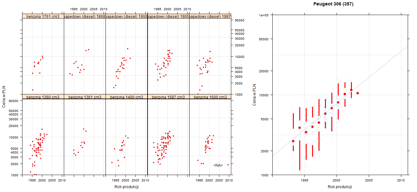Click the '20000' y-axis tick in Peugeot 306 plot
This screenshot has height=192, width=417.
(264, 71)
